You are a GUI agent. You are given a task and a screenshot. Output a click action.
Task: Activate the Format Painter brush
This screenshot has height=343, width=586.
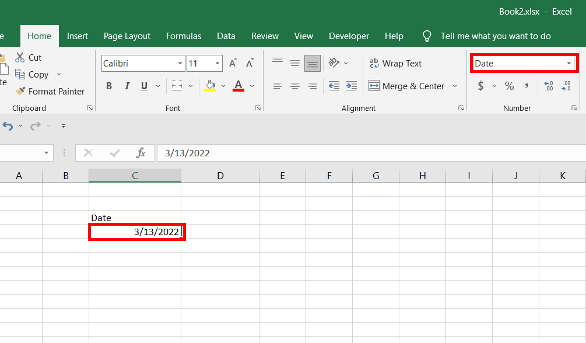coord(20,91)
